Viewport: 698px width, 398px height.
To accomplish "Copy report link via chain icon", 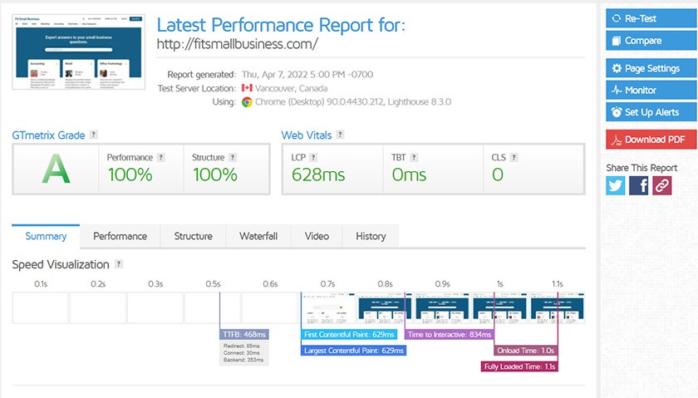I will (x=662, y=185).
